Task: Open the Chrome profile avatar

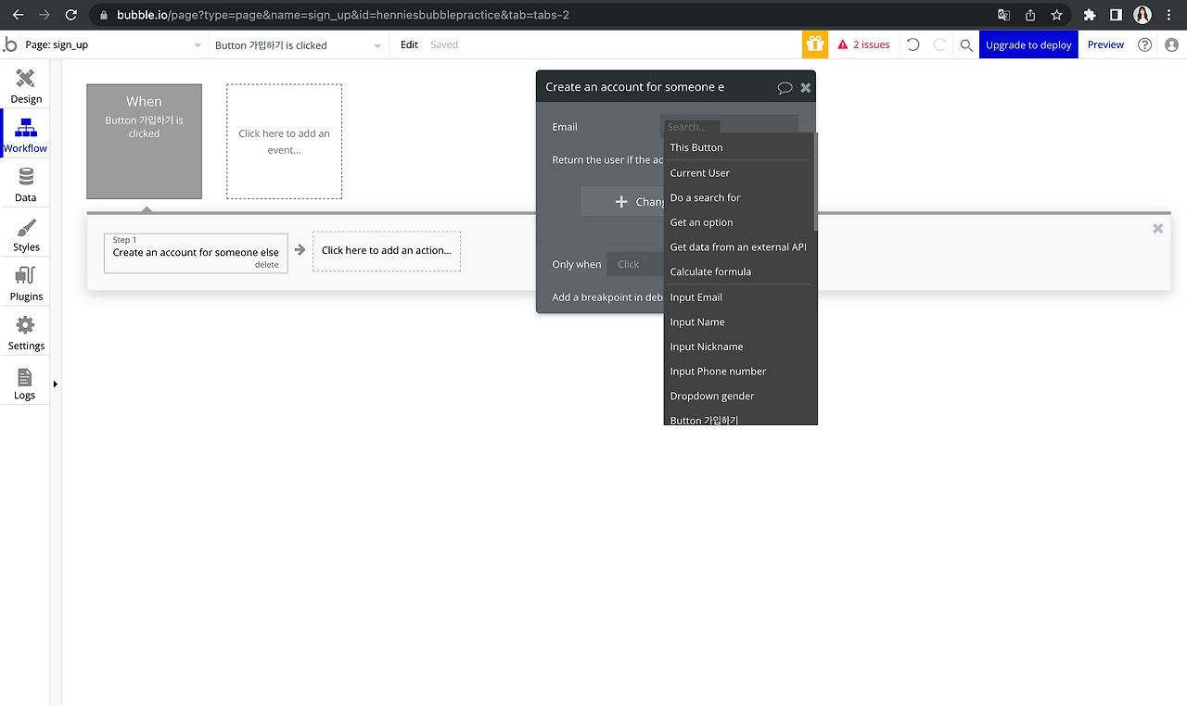Action: [1142, 15]
